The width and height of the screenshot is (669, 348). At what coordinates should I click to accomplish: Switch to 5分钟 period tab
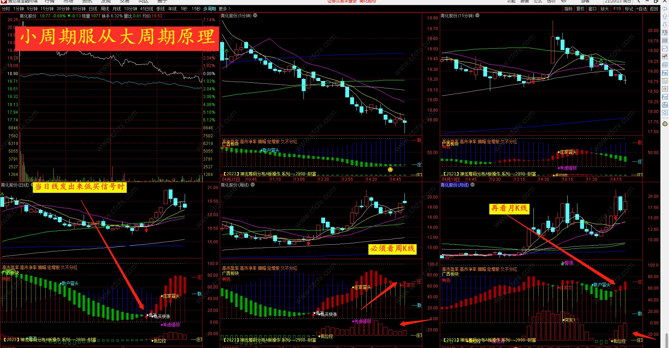[32, 9]
